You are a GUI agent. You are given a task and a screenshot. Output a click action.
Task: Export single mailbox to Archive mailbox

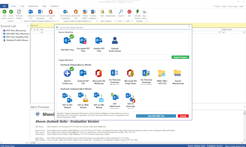tap(93, 14)
